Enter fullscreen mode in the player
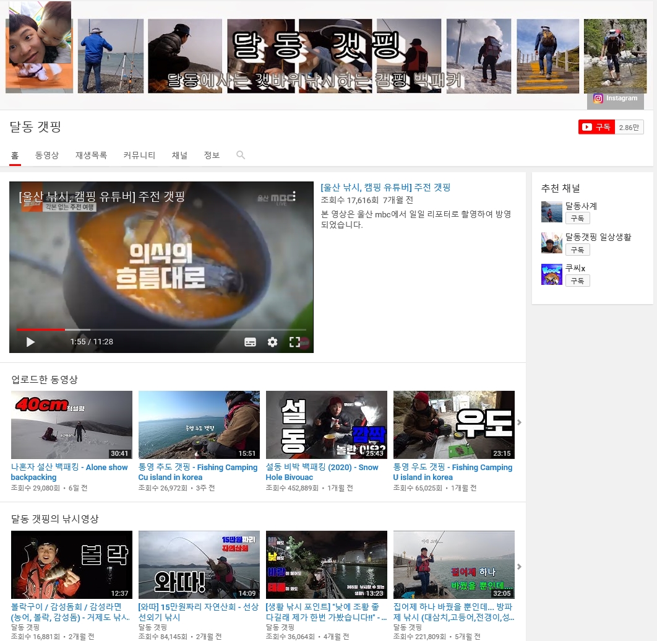 295,342
